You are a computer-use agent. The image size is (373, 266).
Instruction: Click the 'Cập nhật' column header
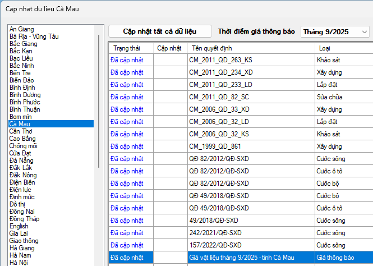pos(169,48)
